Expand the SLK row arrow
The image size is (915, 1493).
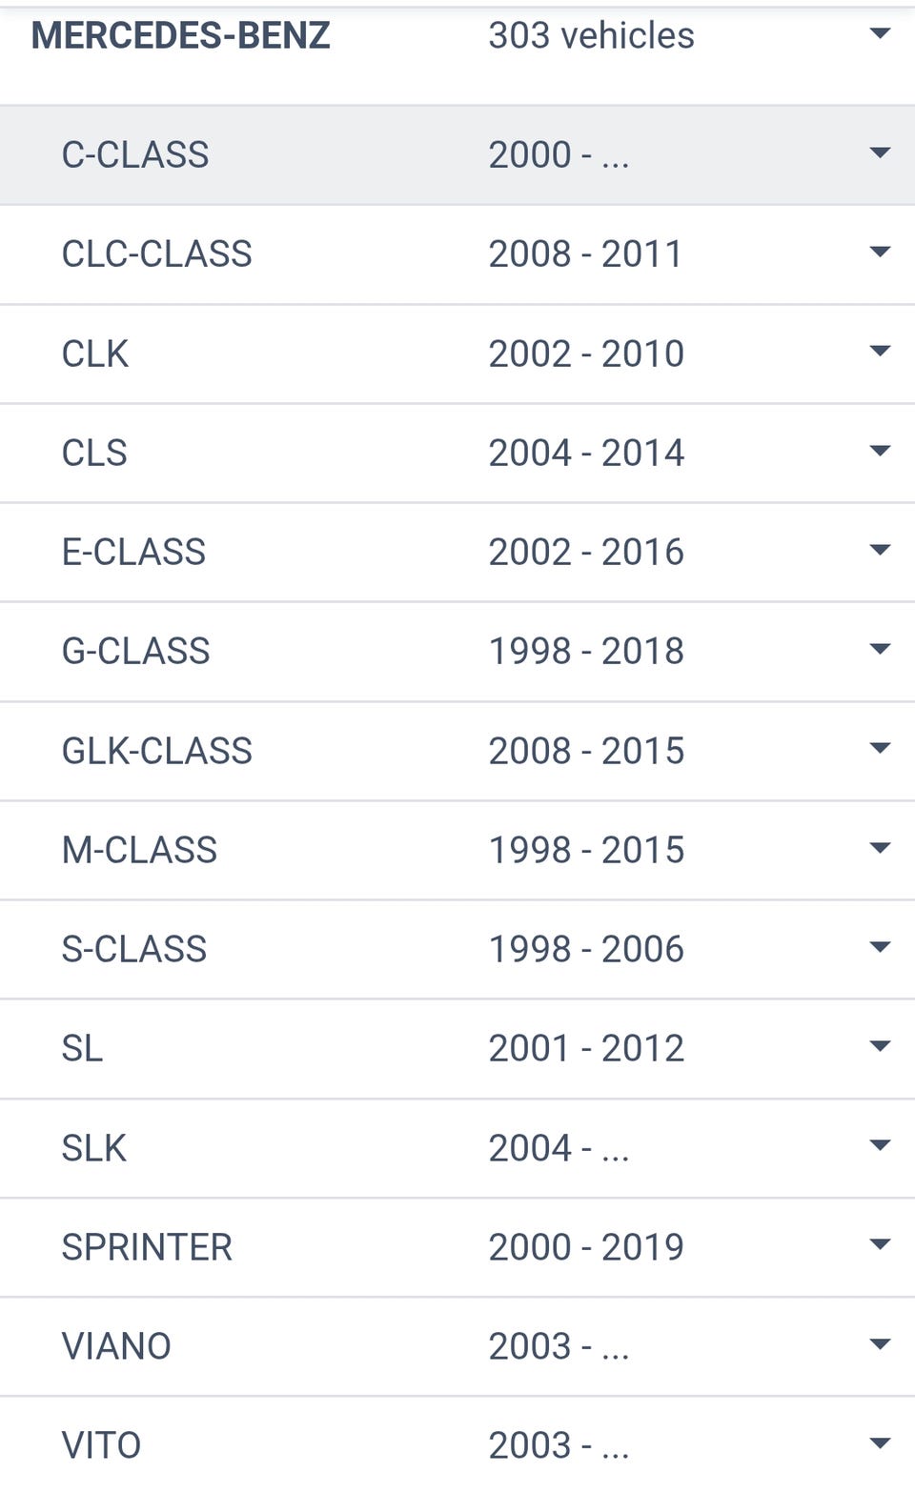(880, 1145)
